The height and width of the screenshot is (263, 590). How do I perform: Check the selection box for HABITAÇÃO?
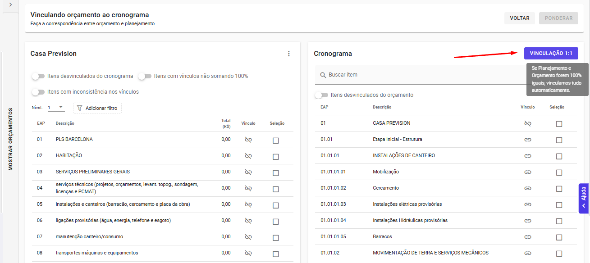click(x=276, y=157)
